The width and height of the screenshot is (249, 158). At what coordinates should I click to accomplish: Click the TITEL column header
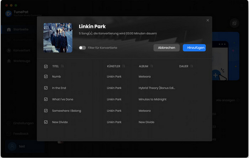55,66
